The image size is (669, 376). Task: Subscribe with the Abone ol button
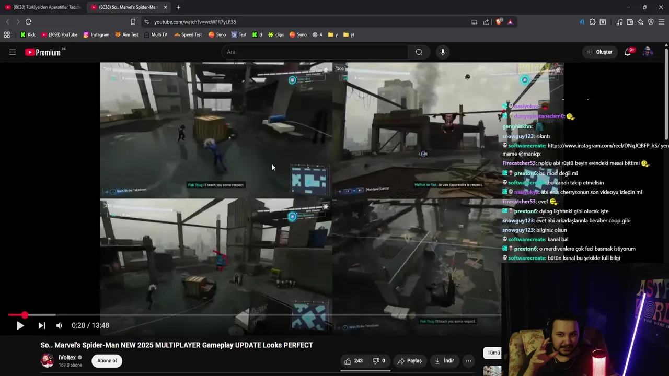(x=107, y=361)
